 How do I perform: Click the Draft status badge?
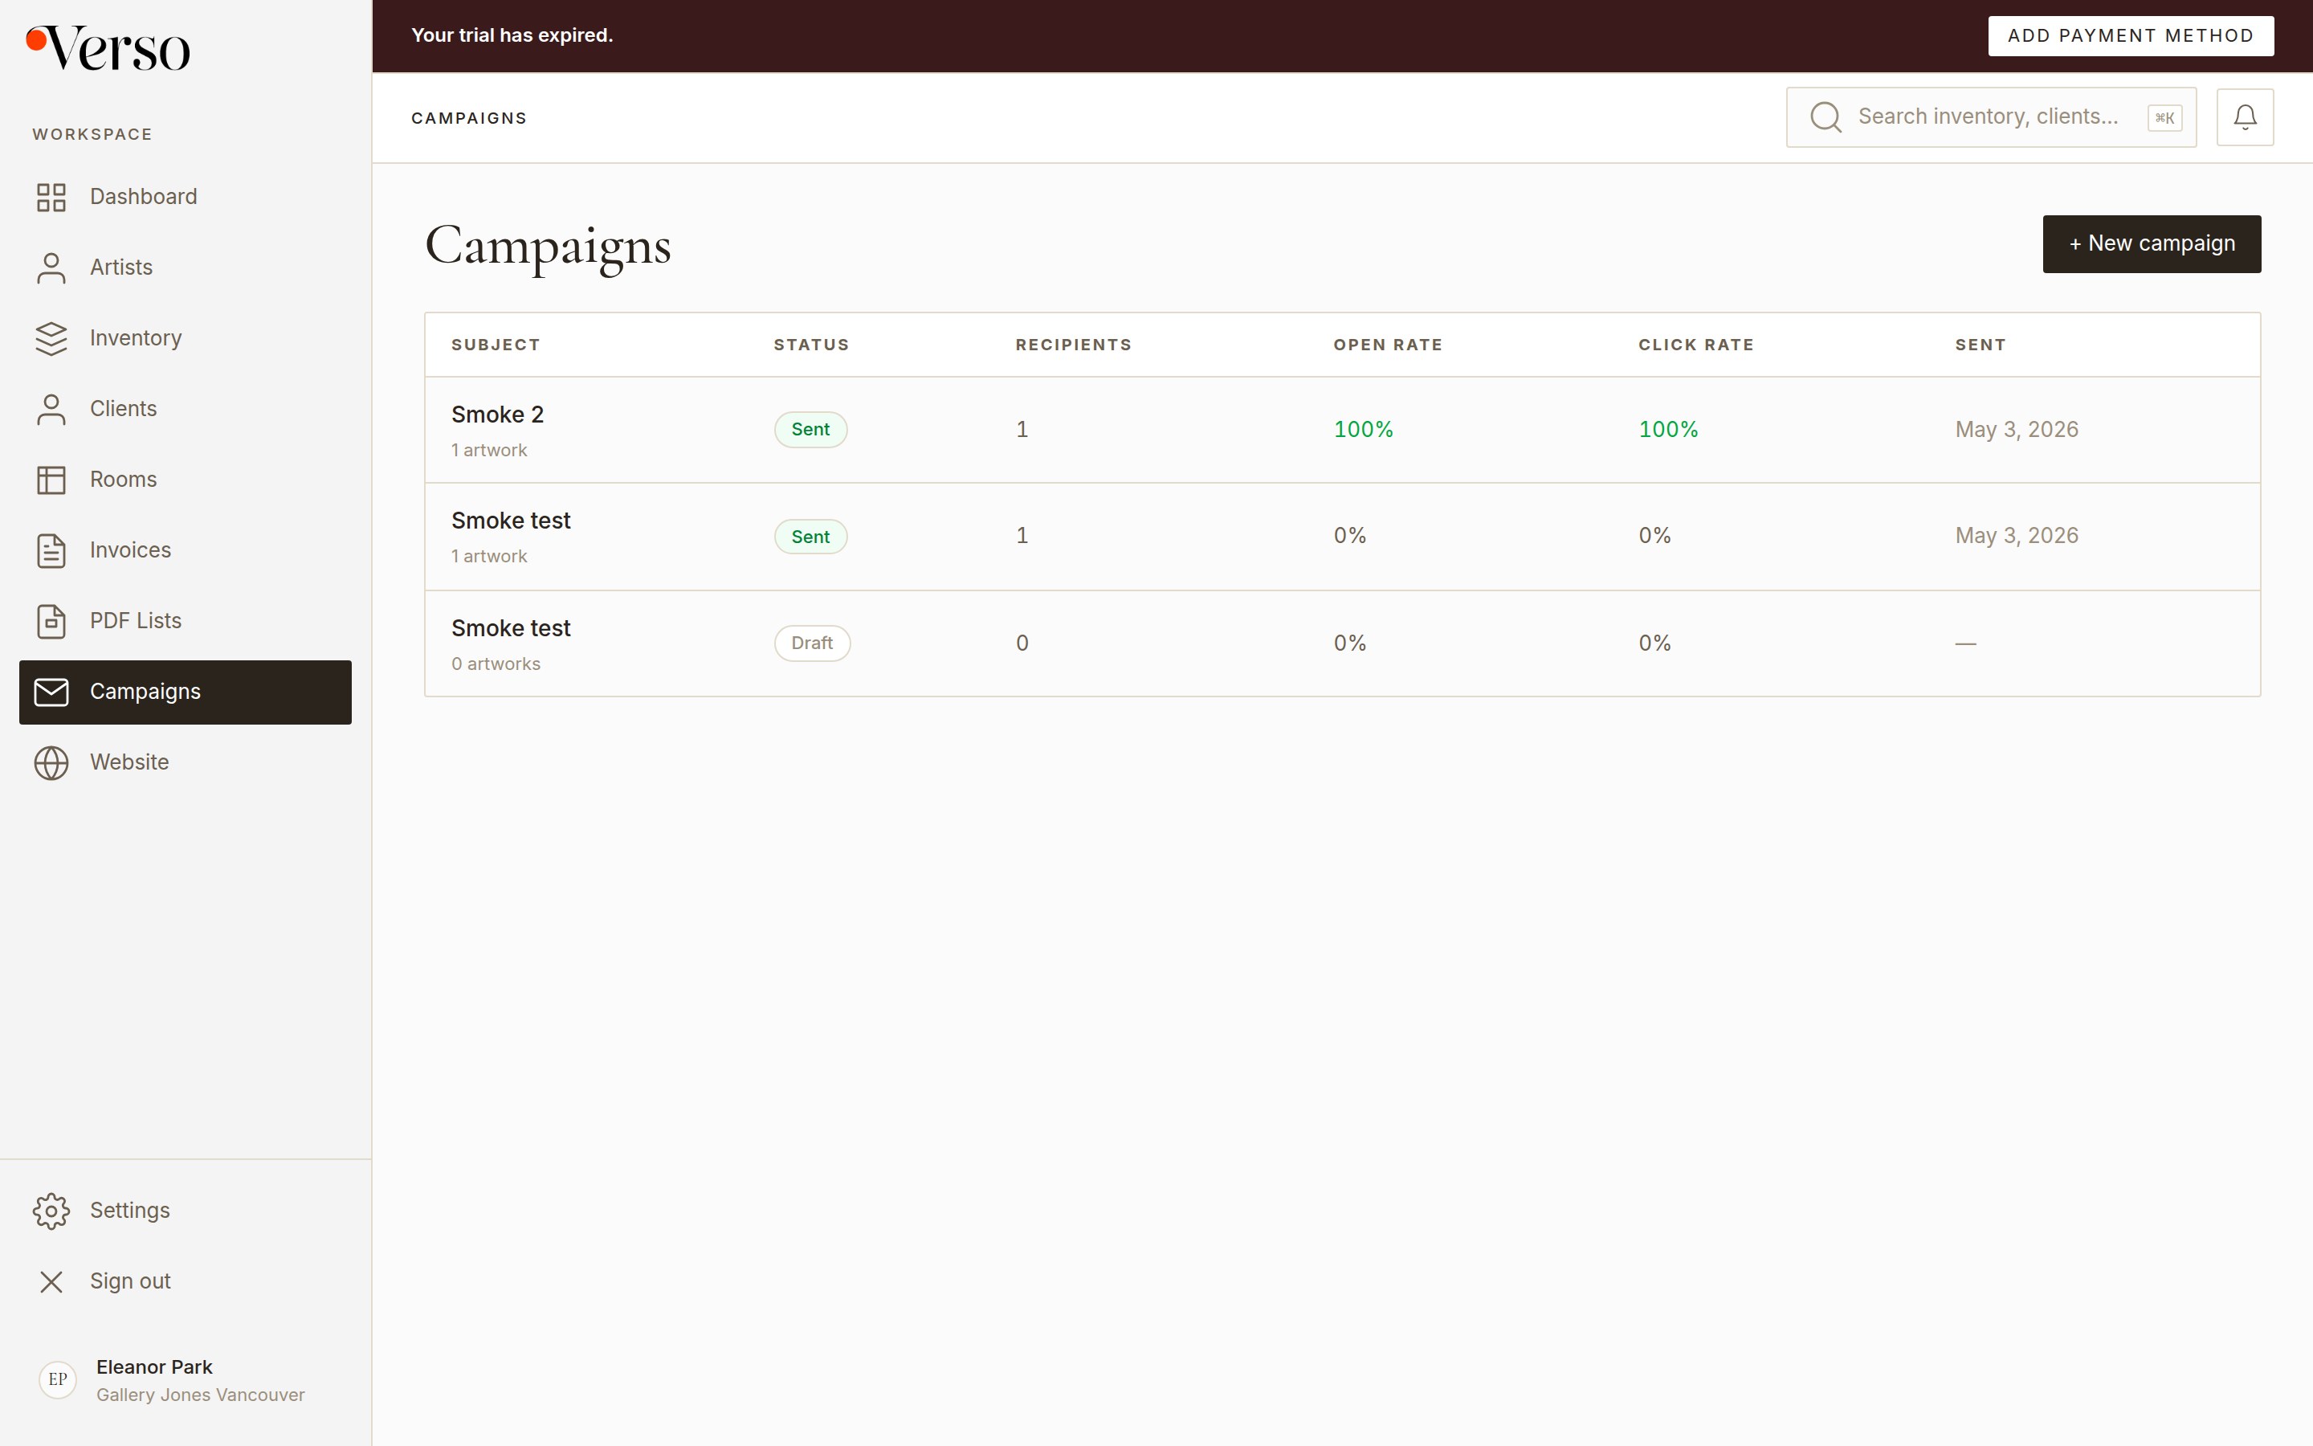(x=811, y=643)
